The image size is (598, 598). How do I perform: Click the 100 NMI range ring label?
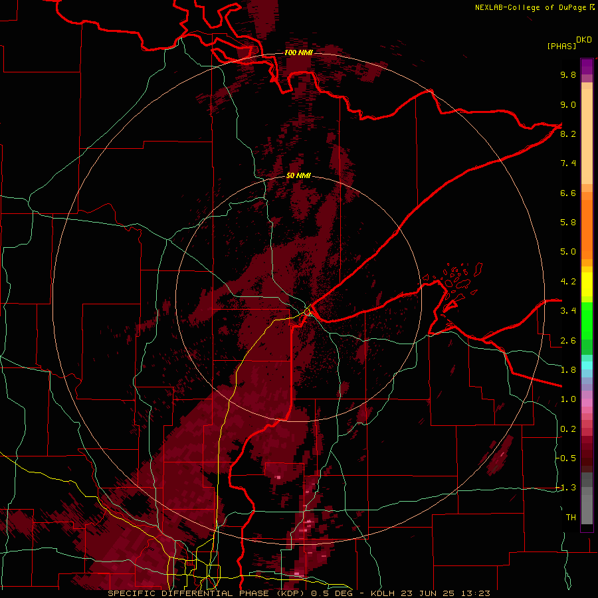(298, 52)
